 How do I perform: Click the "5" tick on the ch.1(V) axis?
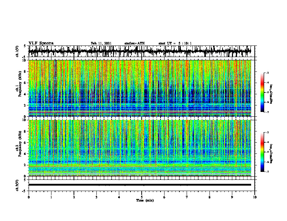pyautogui.click(x=25, y=46)
